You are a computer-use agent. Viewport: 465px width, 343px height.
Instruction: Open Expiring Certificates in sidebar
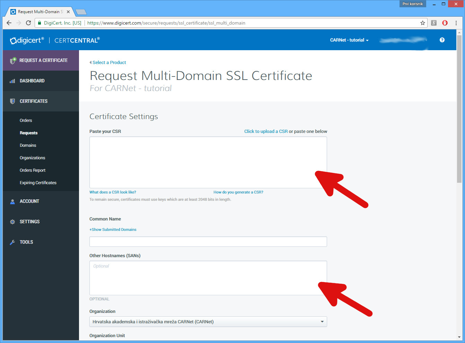click(x=38, y=183)
